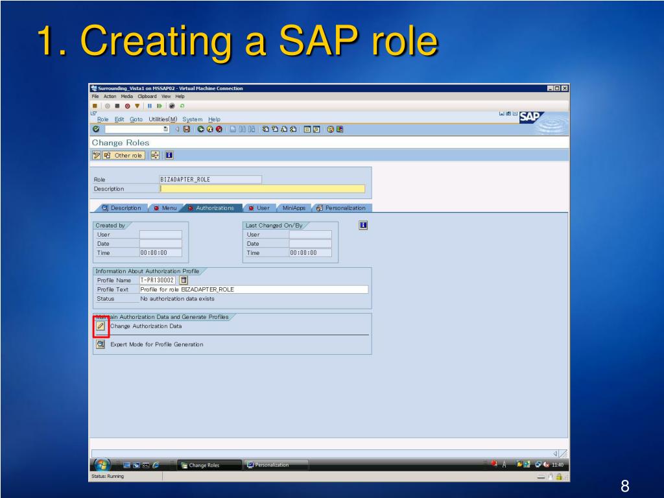The width and height of the screenshot is (664, 498).
Task: Click the VM Reset green play icon
Action: (x=160, y=106)
